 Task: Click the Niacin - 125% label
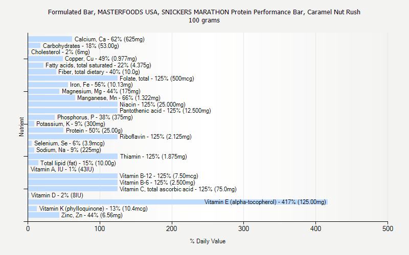[152, 105]
